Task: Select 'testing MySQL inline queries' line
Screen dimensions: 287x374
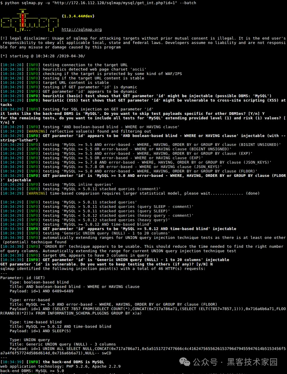Action: point(57,185)
